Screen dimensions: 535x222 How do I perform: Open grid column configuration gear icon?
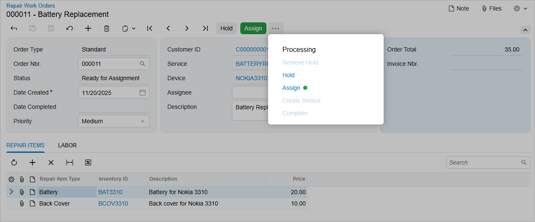11,179
